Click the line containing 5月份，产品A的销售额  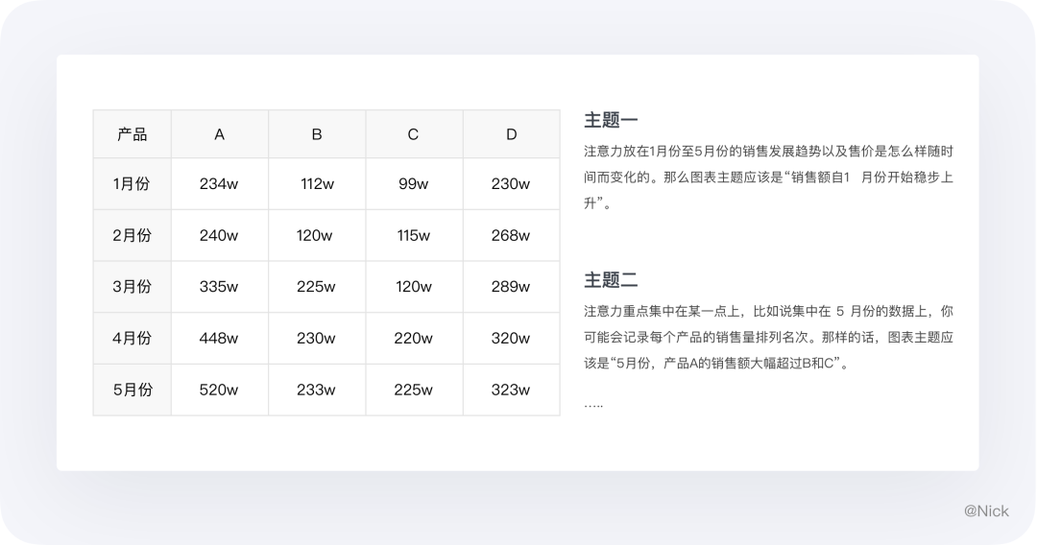tap(716, 363)
